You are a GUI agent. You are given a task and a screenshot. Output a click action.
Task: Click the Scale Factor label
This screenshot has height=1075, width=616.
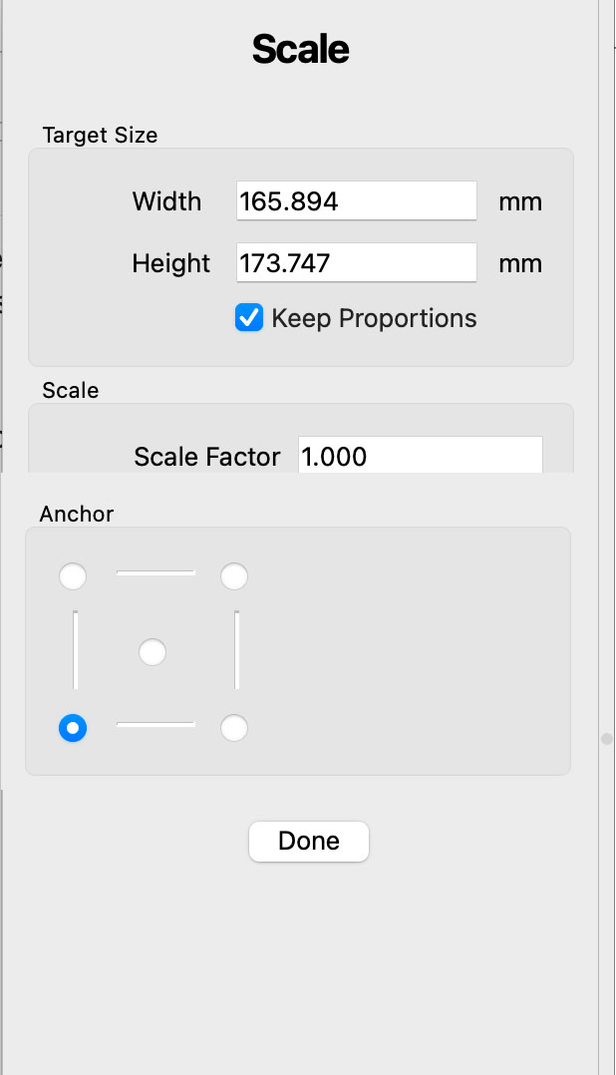click(207, 457)
